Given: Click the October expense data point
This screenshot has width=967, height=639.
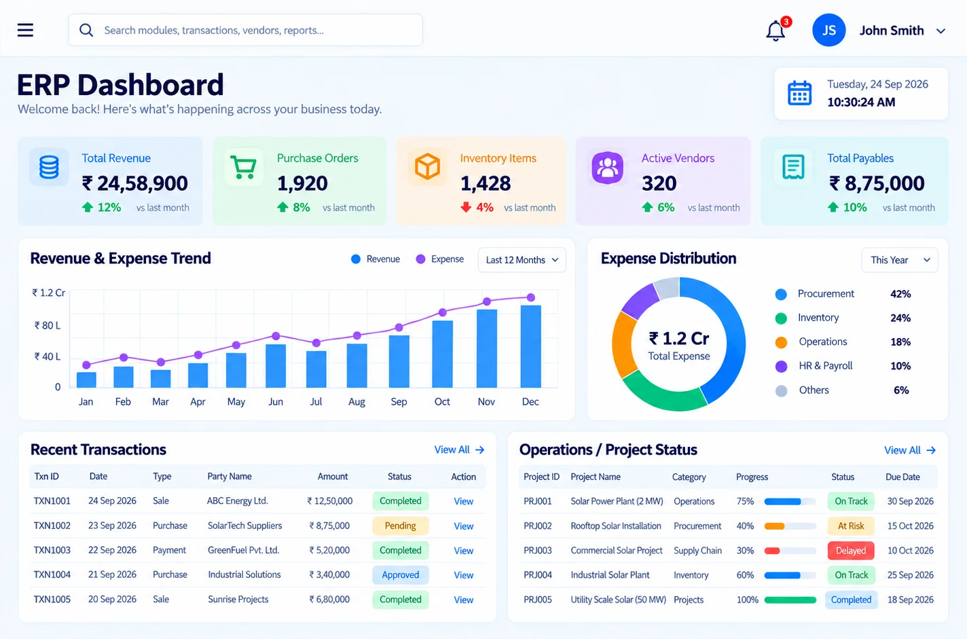Looking at the screenshot, I should click(x=443, y=312).
